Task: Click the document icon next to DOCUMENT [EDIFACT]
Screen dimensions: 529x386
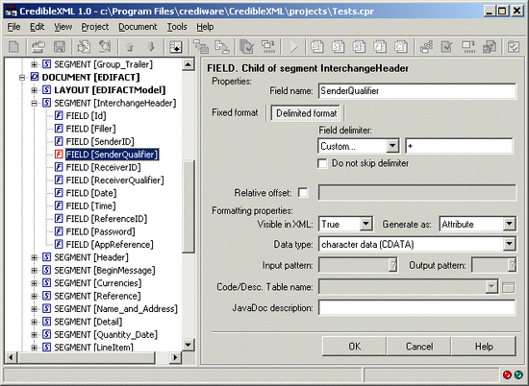Action: click(x=35, y=77)
